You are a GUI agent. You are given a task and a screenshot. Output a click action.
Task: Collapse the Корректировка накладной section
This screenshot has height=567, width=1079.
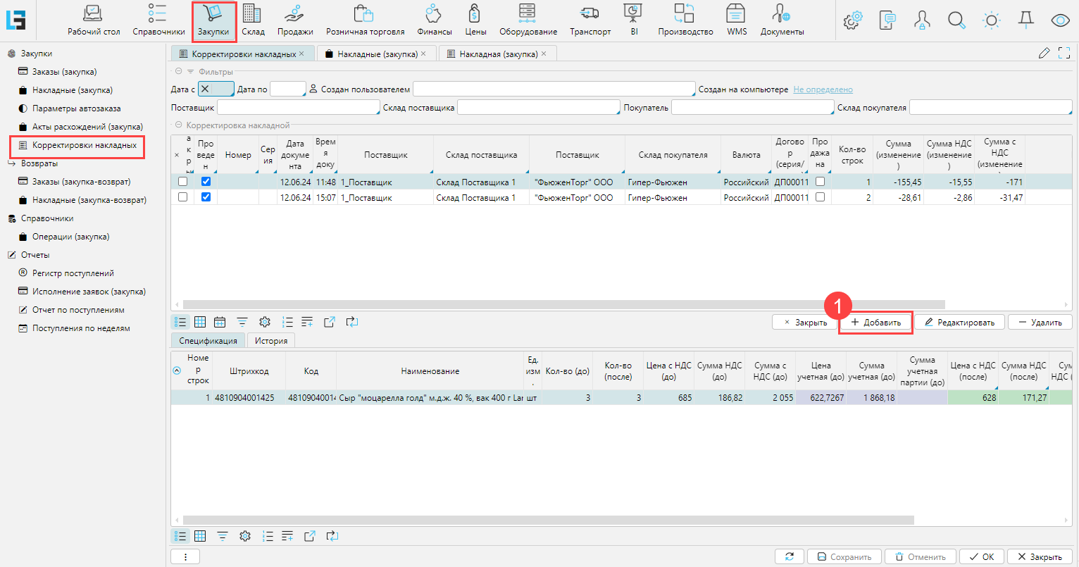[x=179, y=125]
